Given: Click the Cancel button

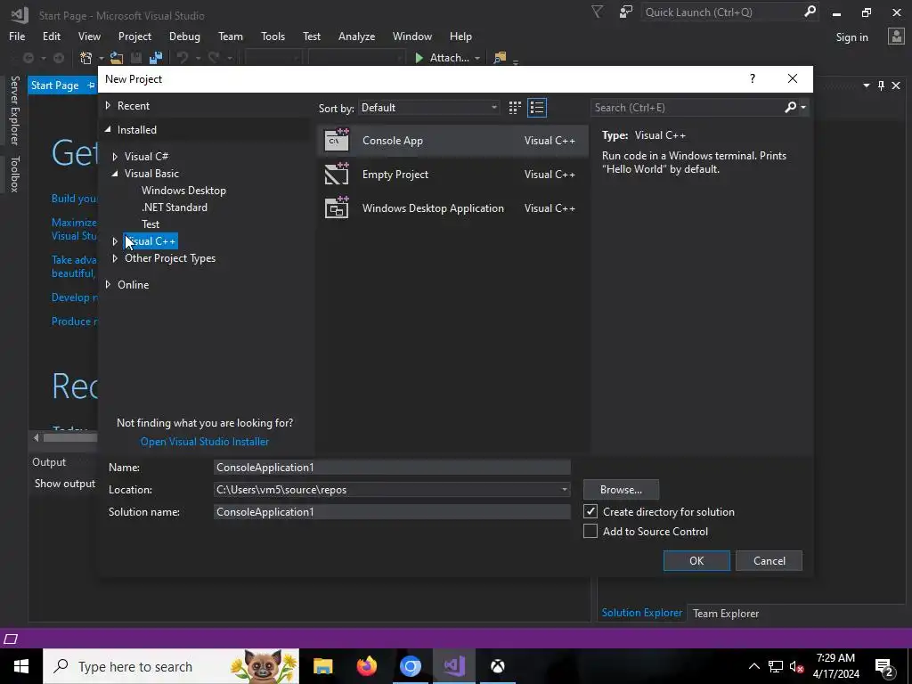Looking at the screenshot, I should pyautogui.click(x=769, y=561).
